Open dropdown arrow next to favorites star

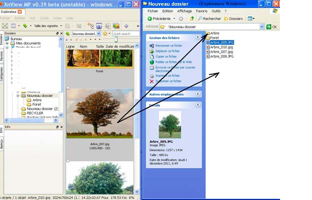[109, 33]
